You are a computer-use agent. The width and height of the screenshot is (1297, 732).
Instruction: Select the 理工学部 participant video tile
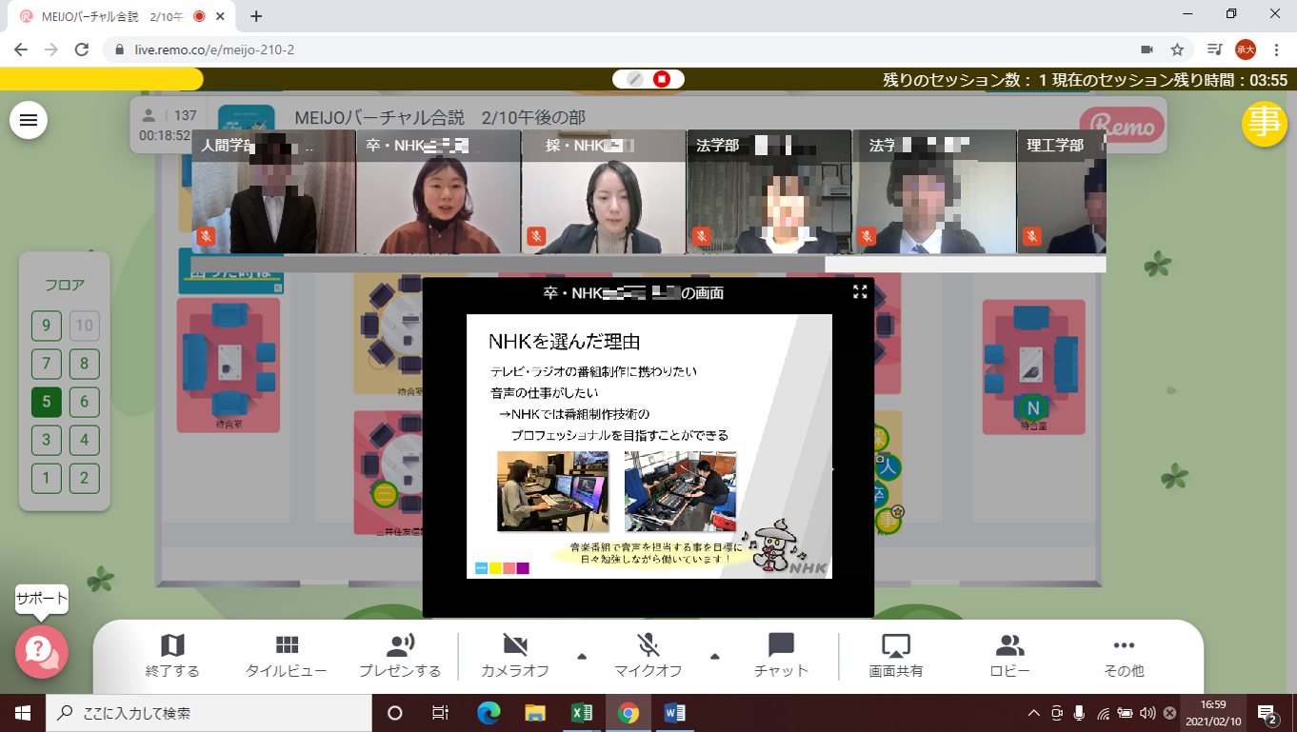tap(1062, 192)
